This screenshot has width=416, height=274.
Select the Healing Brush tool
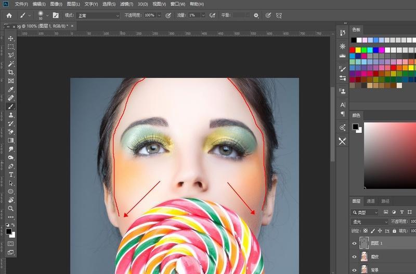[x=10, y=98]
